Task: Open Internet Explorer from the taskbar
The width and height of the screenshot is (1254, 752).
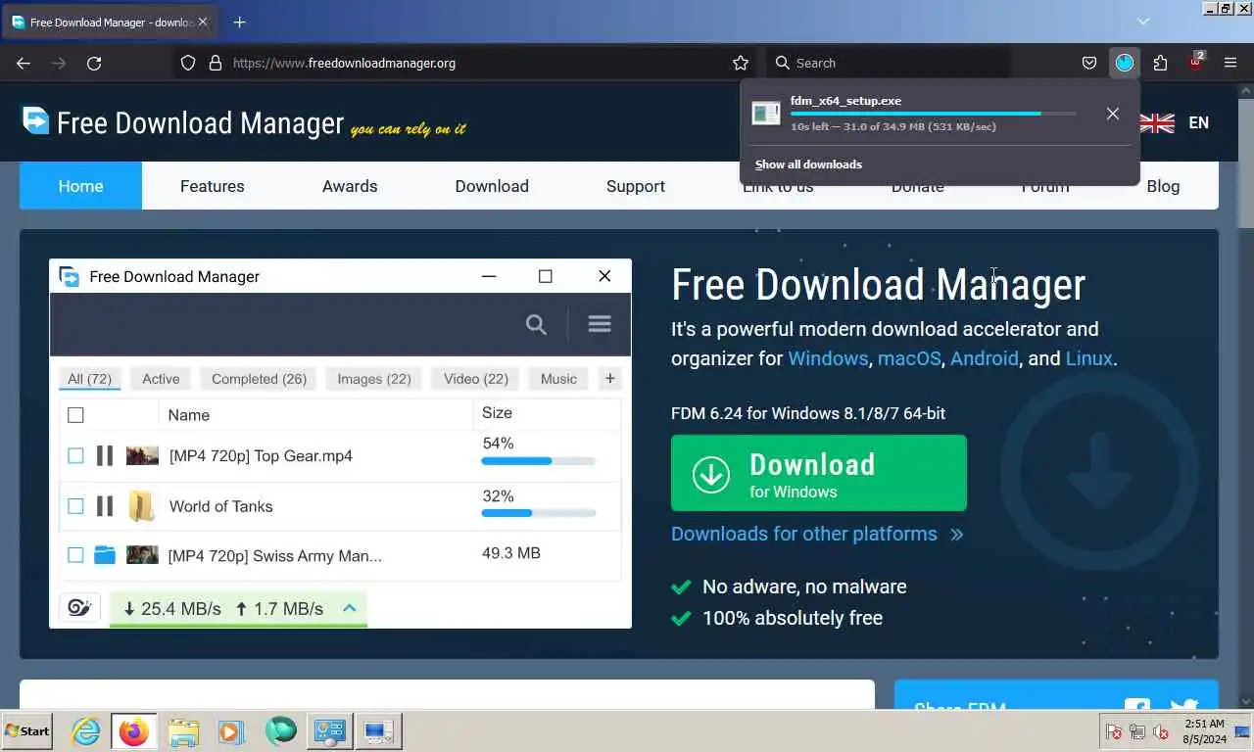Action: click(86, 731)
